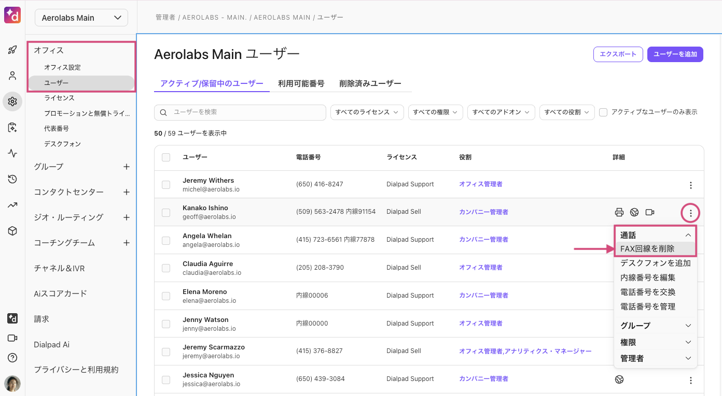This screenshot has height=396, width=722.
Task: Open the Aerolabs Main office selector
Action: click(x=81, y=18)
